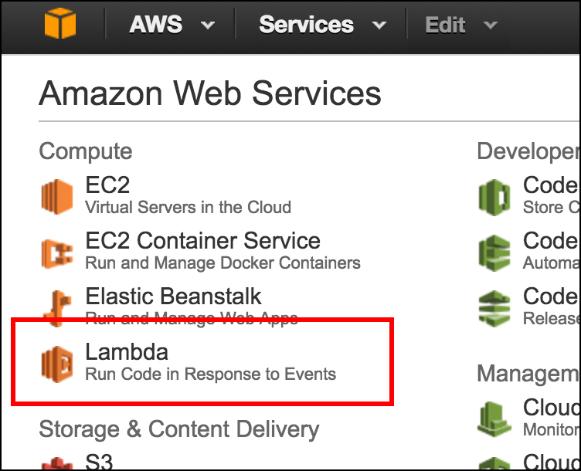
Task: Expand the AWS dropdown arrow
Action: pos(208,25)
